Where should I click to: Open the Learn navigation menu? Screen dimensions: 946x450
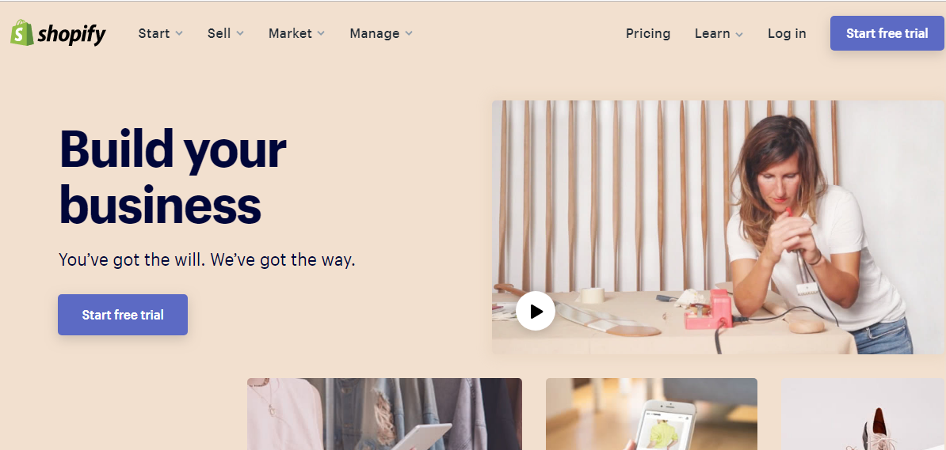pyautogui.click(x=719, y=33)
